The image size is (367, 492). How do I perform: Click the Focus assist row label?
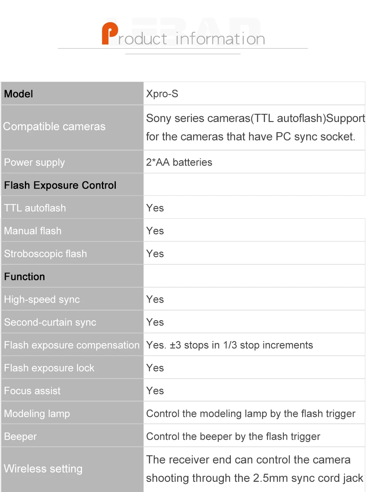(x=33, y=391)
